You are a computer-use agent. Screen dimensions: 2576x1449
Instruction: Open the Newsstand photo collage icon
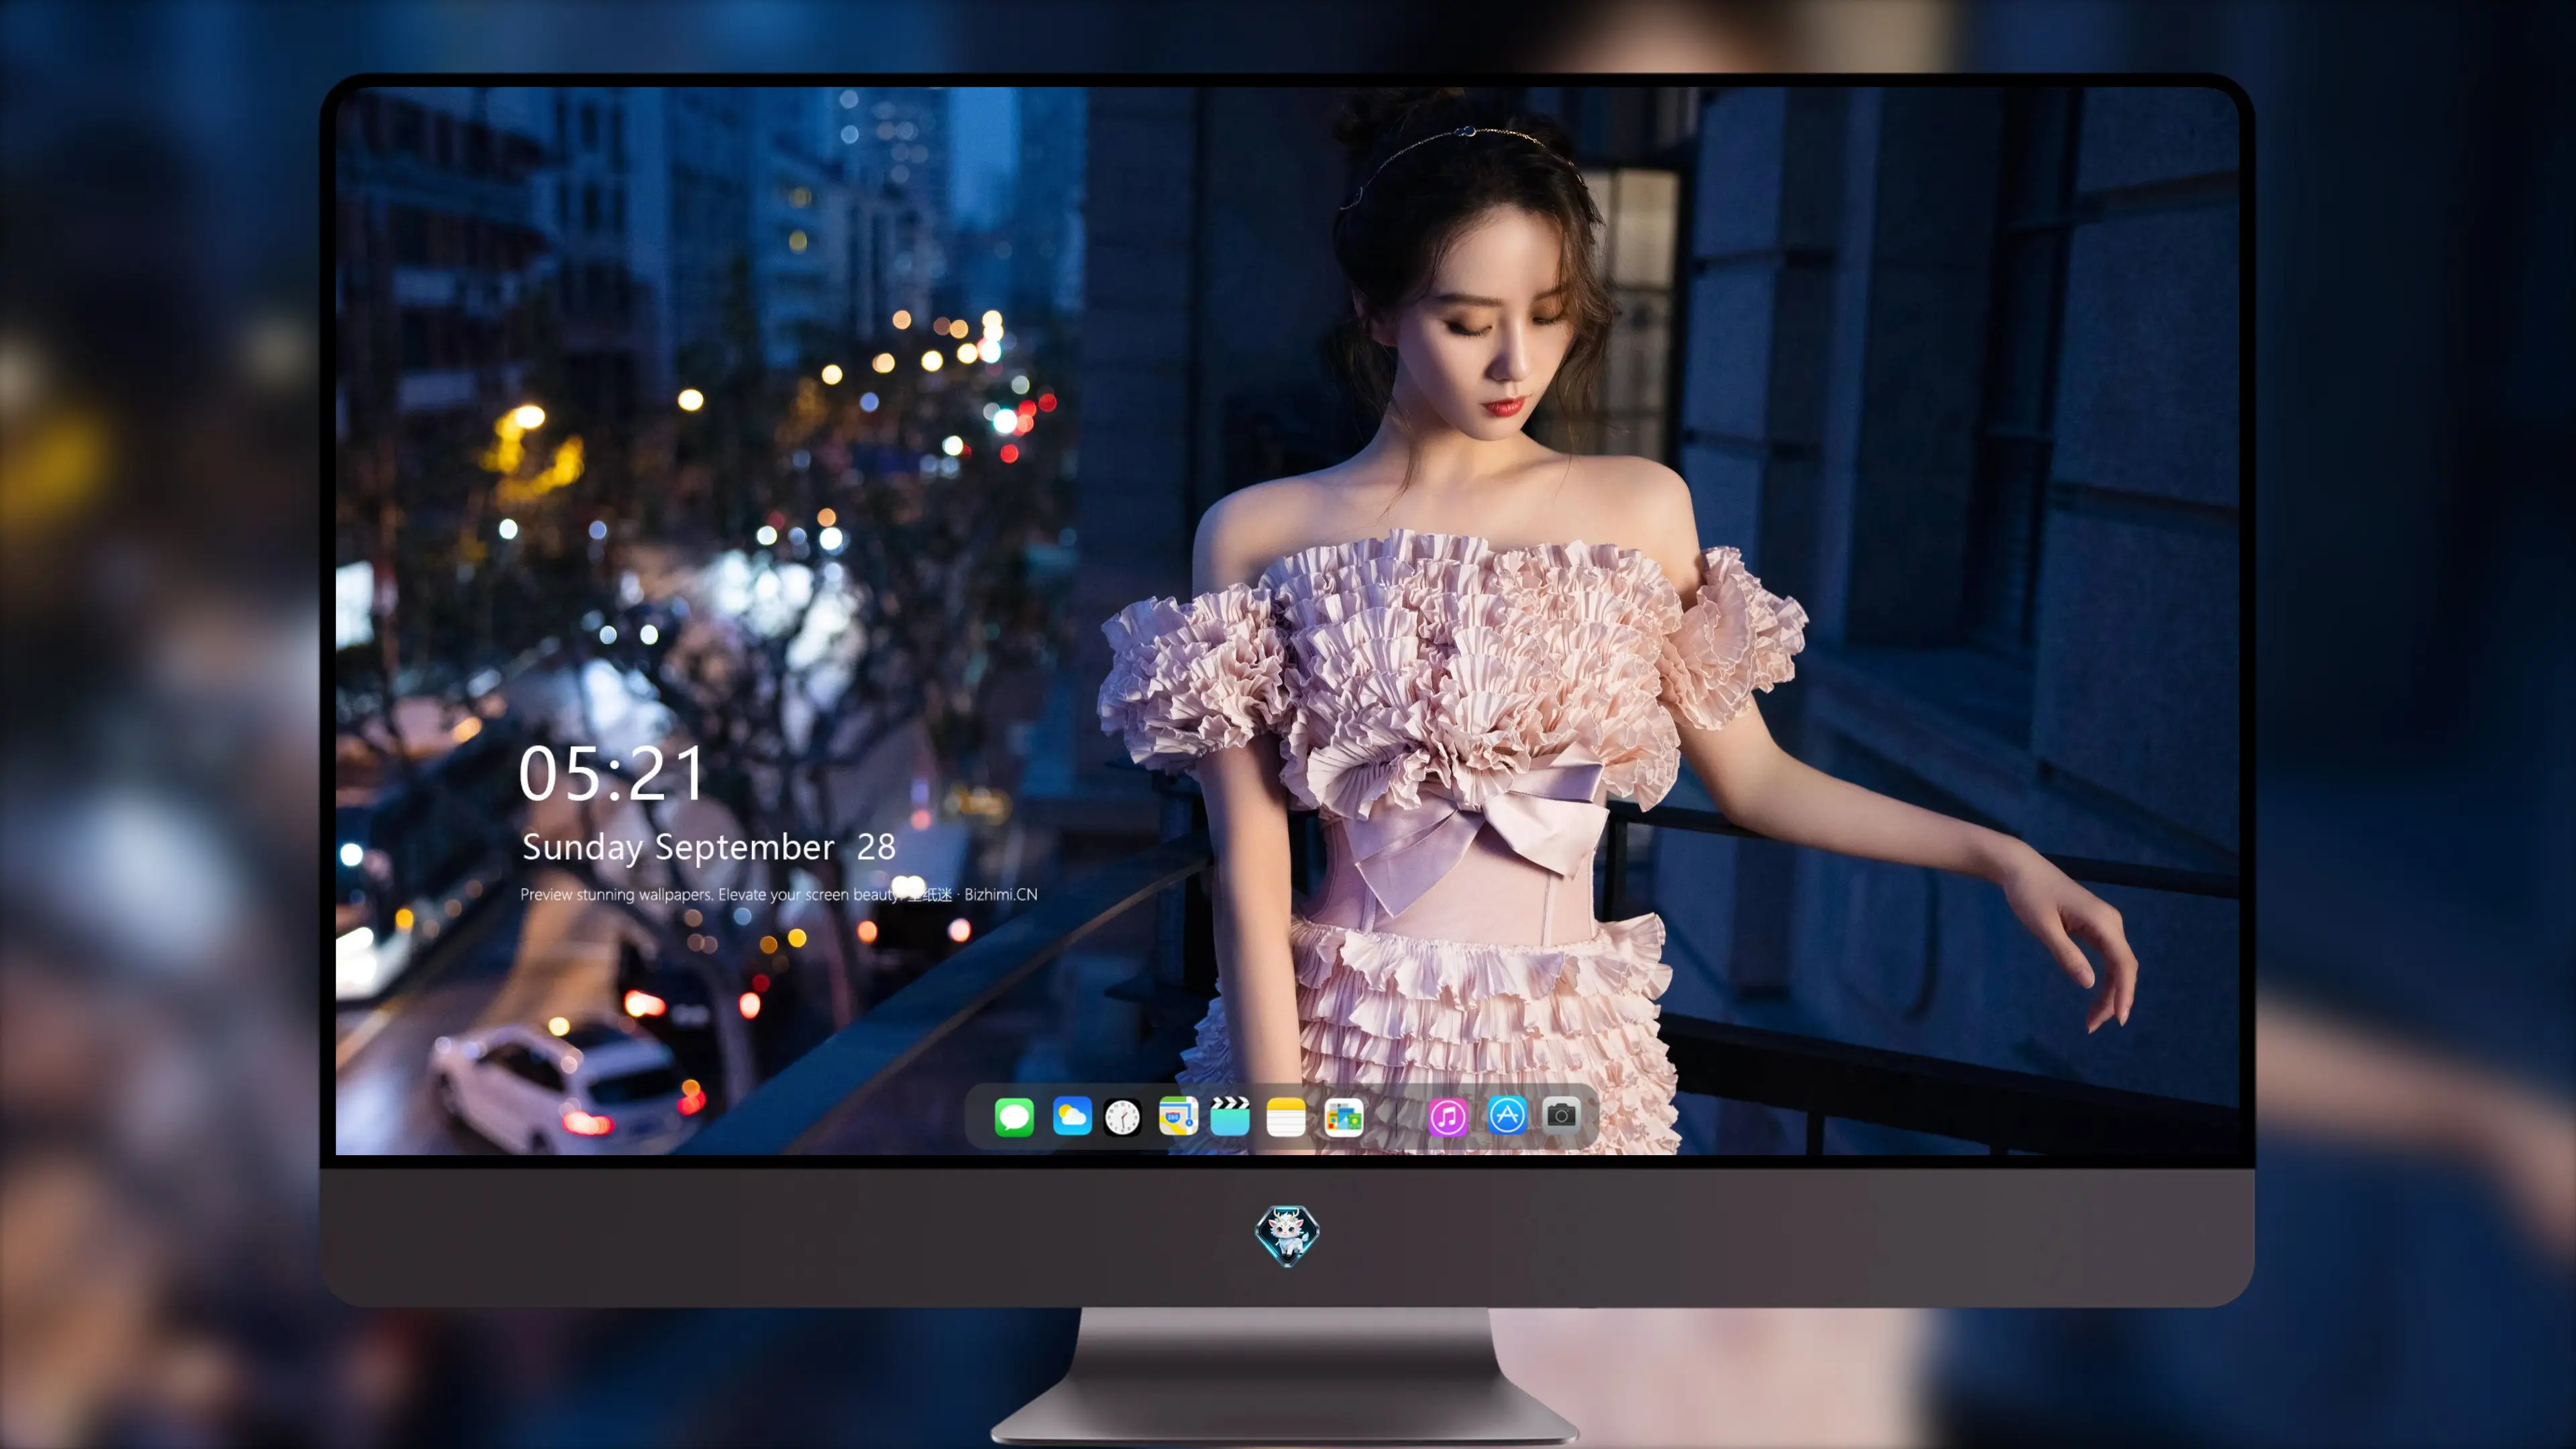[1343, 1117]
